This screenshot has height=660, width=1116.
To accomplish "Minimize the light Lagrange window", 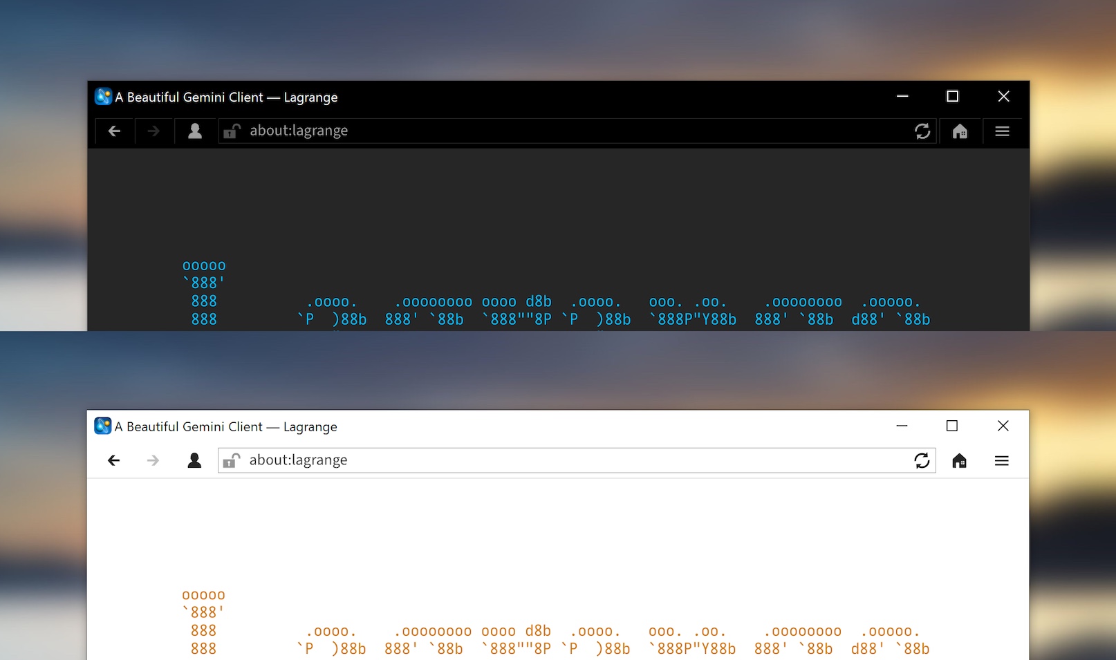I will [902, 426].
